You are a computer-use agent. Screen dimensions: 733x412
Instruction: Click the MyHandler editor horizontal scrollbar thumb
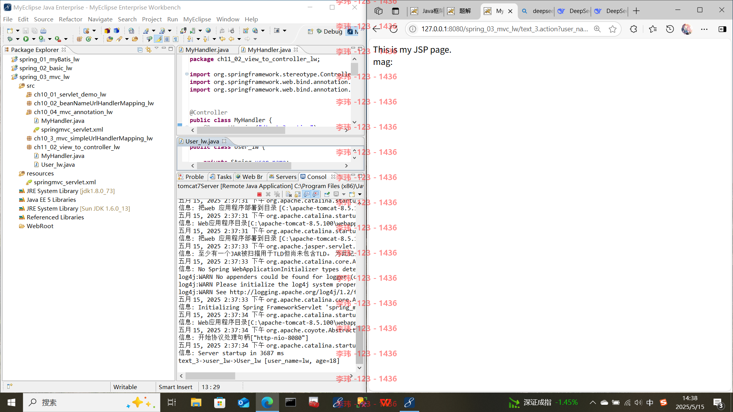tap(241, 130)
